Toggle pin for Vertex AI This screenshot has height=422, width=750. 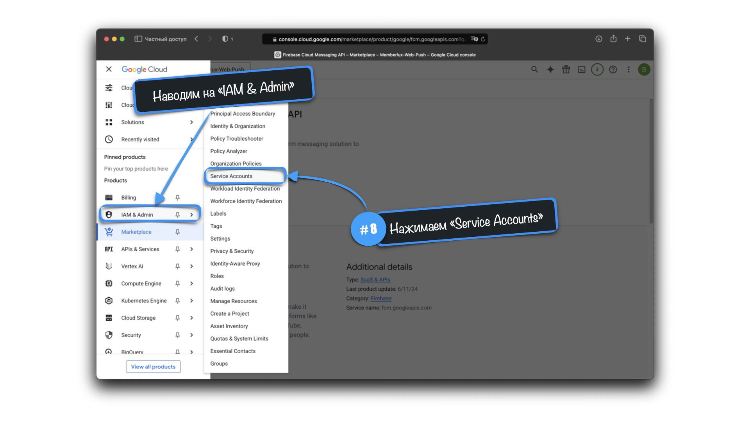click(177, 266)
